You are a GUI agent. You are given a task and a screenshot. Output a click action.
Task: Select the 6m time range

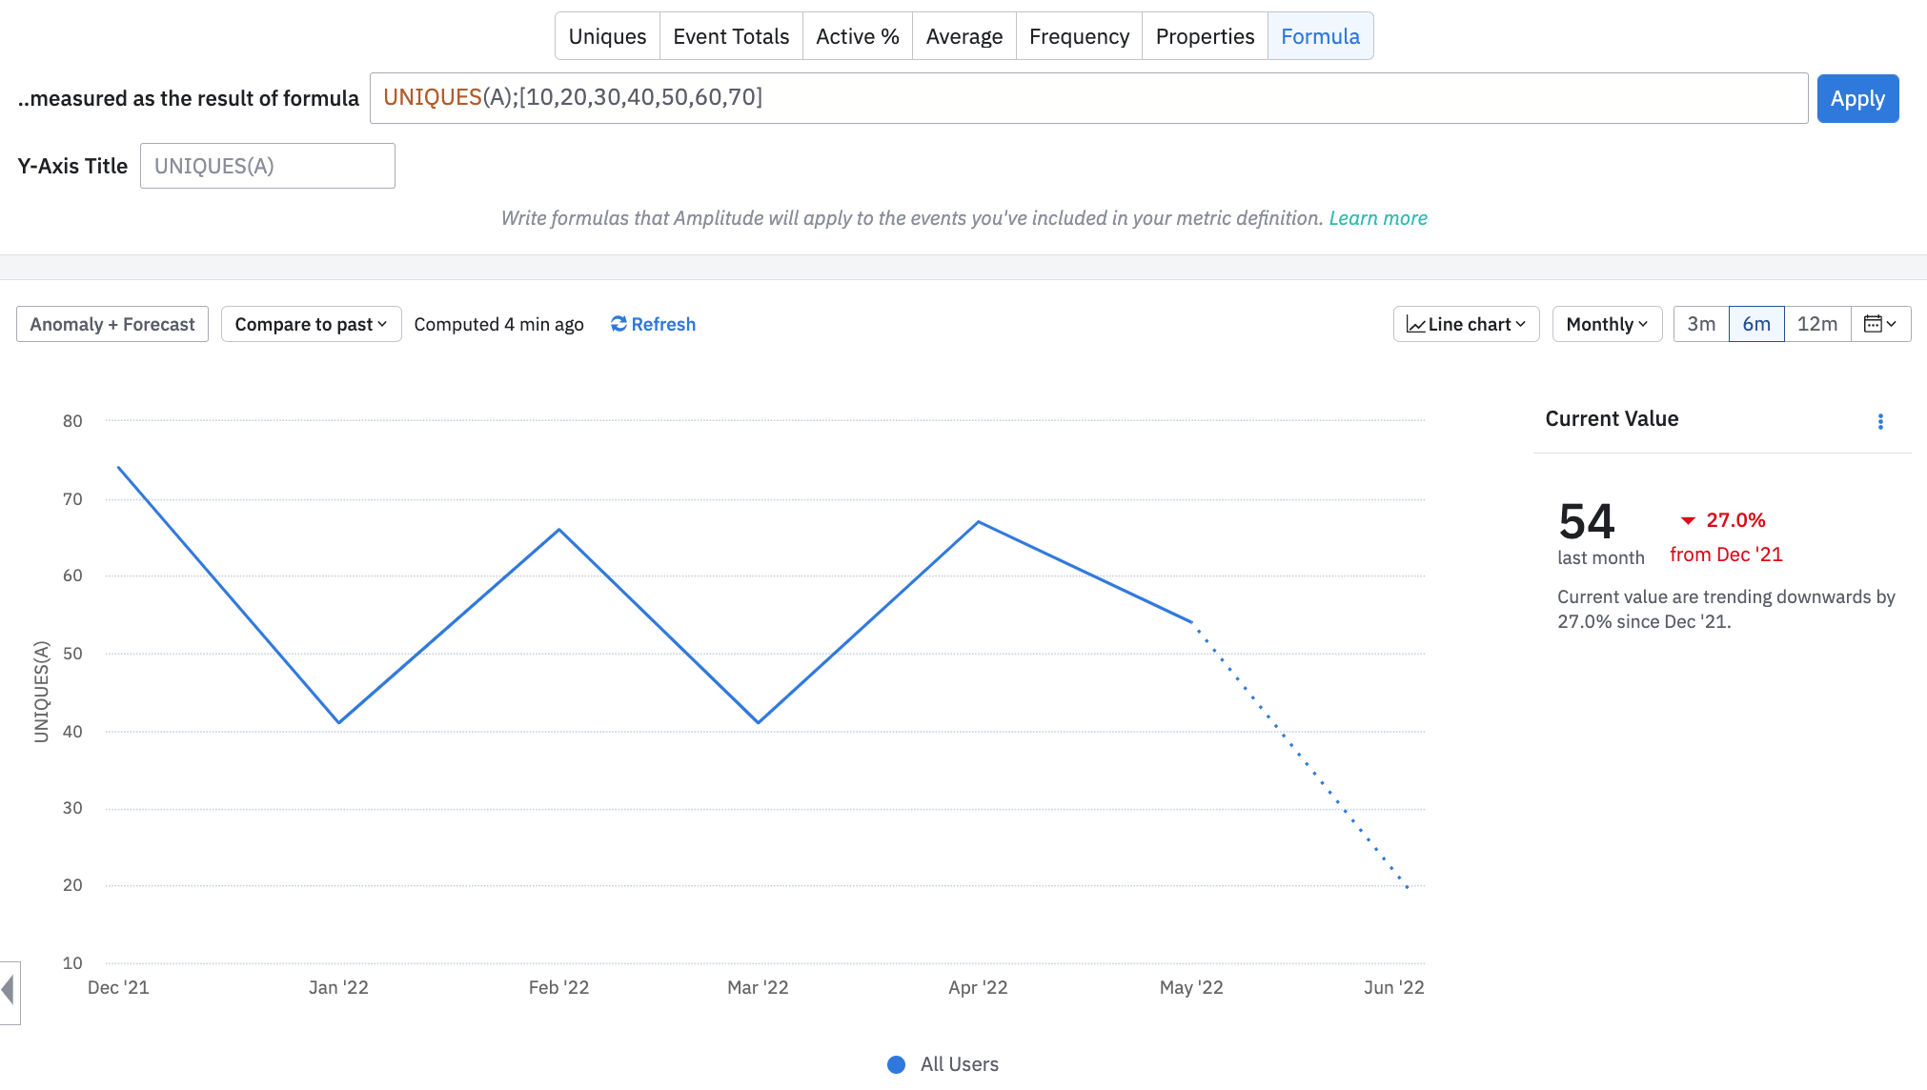tap(1755, 324)
